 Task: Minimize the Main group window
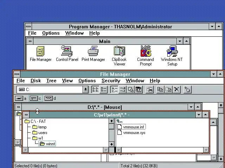(180, 41)
